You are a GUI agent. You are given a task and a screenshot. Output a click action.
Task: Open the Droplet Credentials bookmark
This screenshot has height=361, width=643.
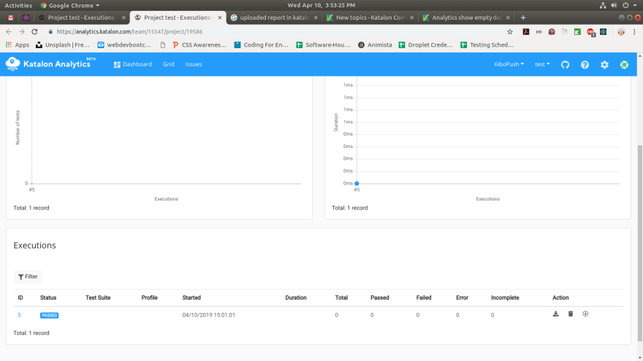(x=426, y=45)
